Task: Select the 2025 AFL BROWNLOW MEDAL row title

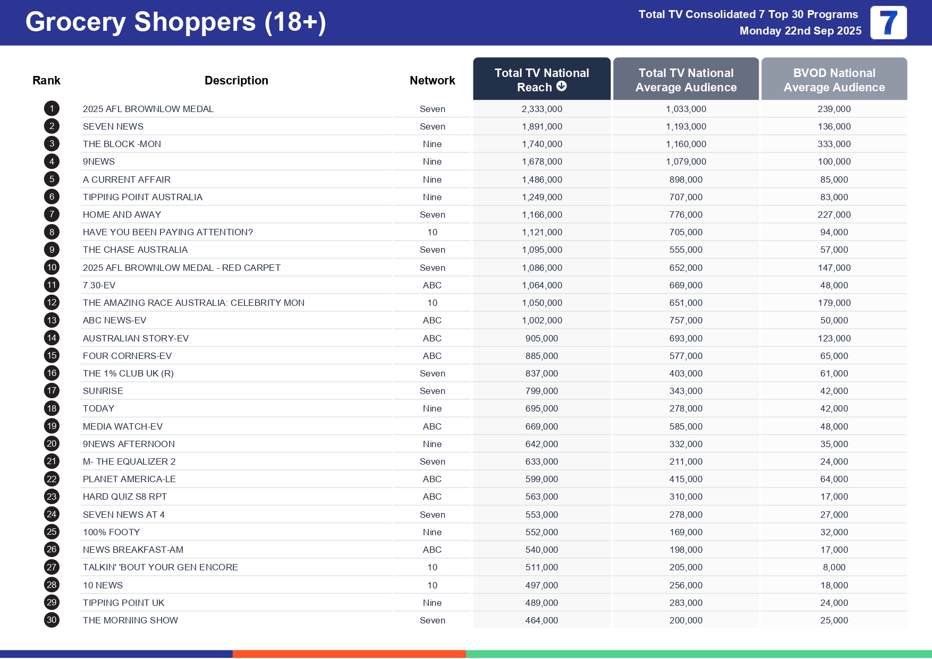Action: pos(148,109)
